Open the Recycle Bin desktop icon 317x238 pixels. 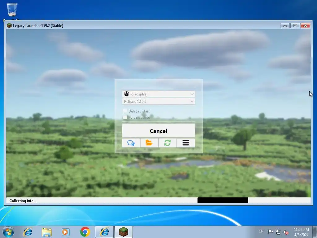pos(12,10)
